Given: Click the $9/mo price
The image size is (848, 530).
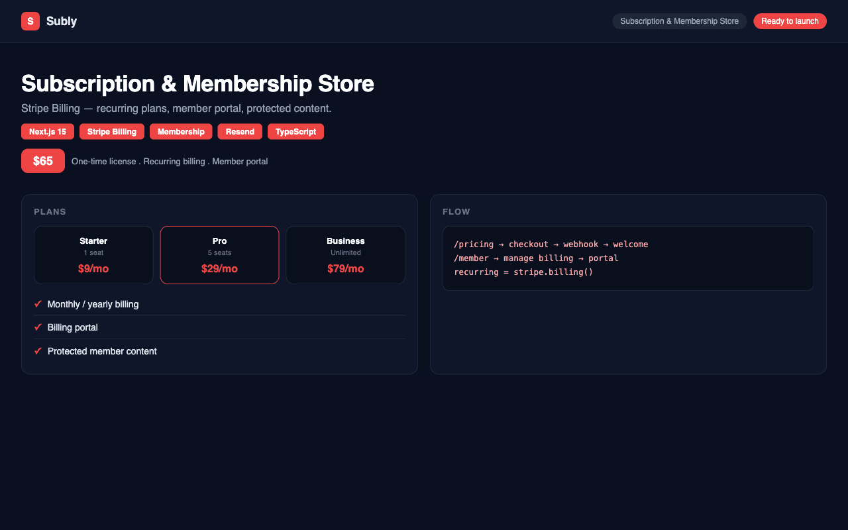Looking at the screenshot, I should (x=93, y=269).
